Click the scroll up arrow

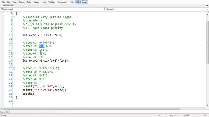click(x=207, y=14)
